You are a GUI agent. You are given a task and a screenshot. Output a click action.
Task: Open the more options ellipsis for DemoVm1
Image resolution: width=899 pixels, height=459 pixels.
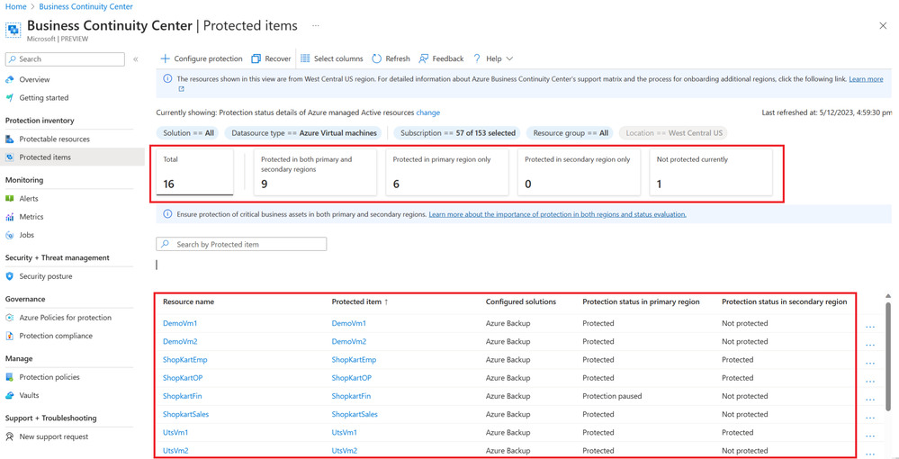coord(870,327)
